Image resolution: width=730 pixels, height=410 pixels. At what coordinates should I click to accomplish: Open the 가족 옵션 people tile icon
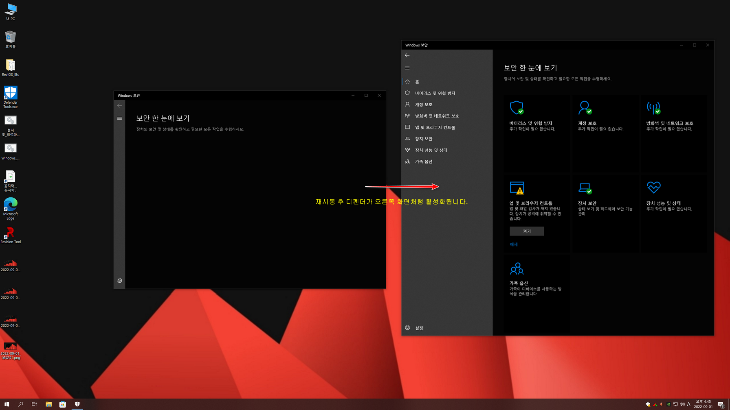click(x=517, y=268)
